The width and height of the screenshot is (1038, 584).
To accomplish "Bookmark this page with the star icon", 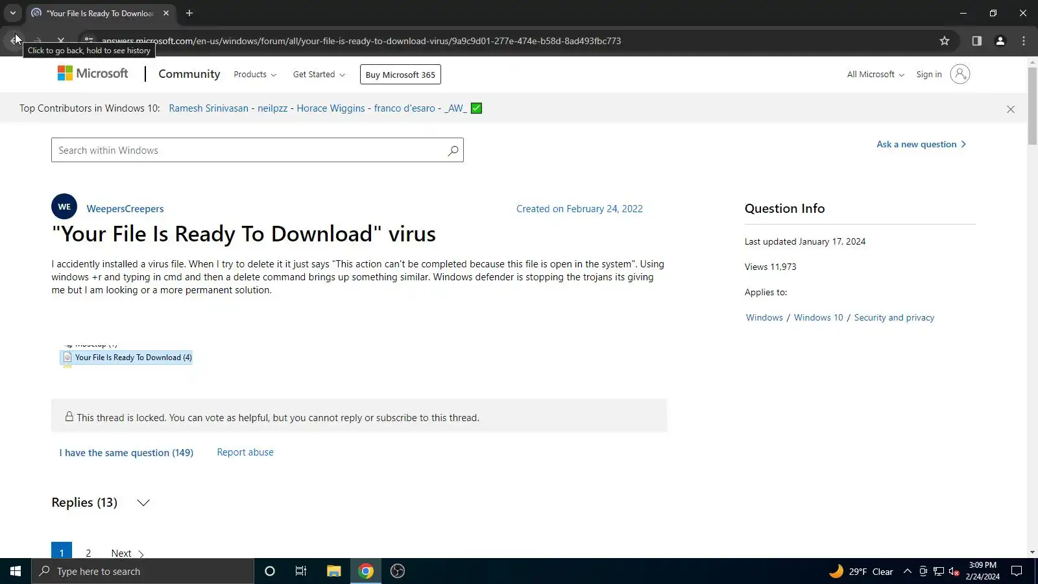I will click(x=945, y=41).
